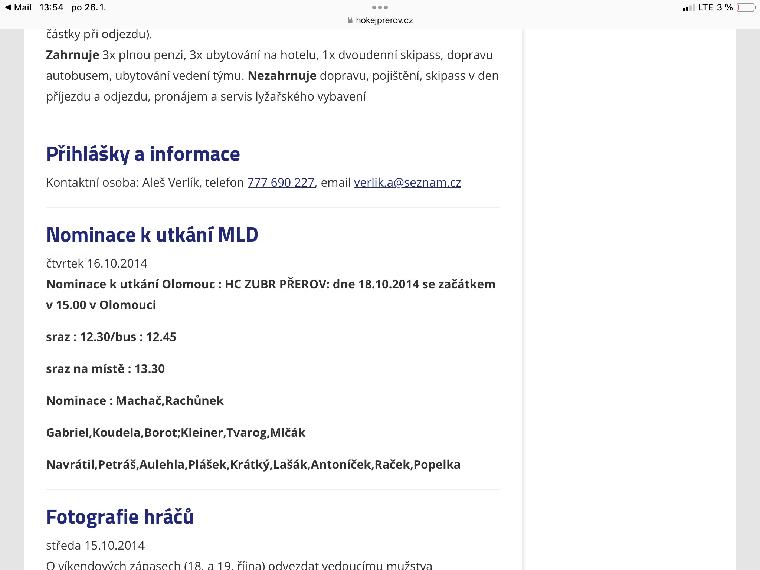
Task: Tap the back to Mail arrow
Action: [8, 7]
